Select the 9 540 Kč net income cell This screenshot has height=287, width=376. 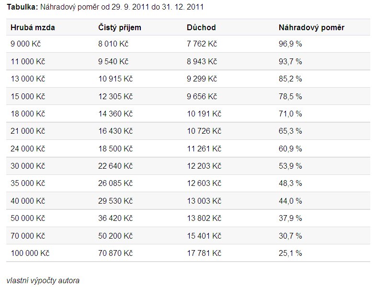[x=113, y=61]
